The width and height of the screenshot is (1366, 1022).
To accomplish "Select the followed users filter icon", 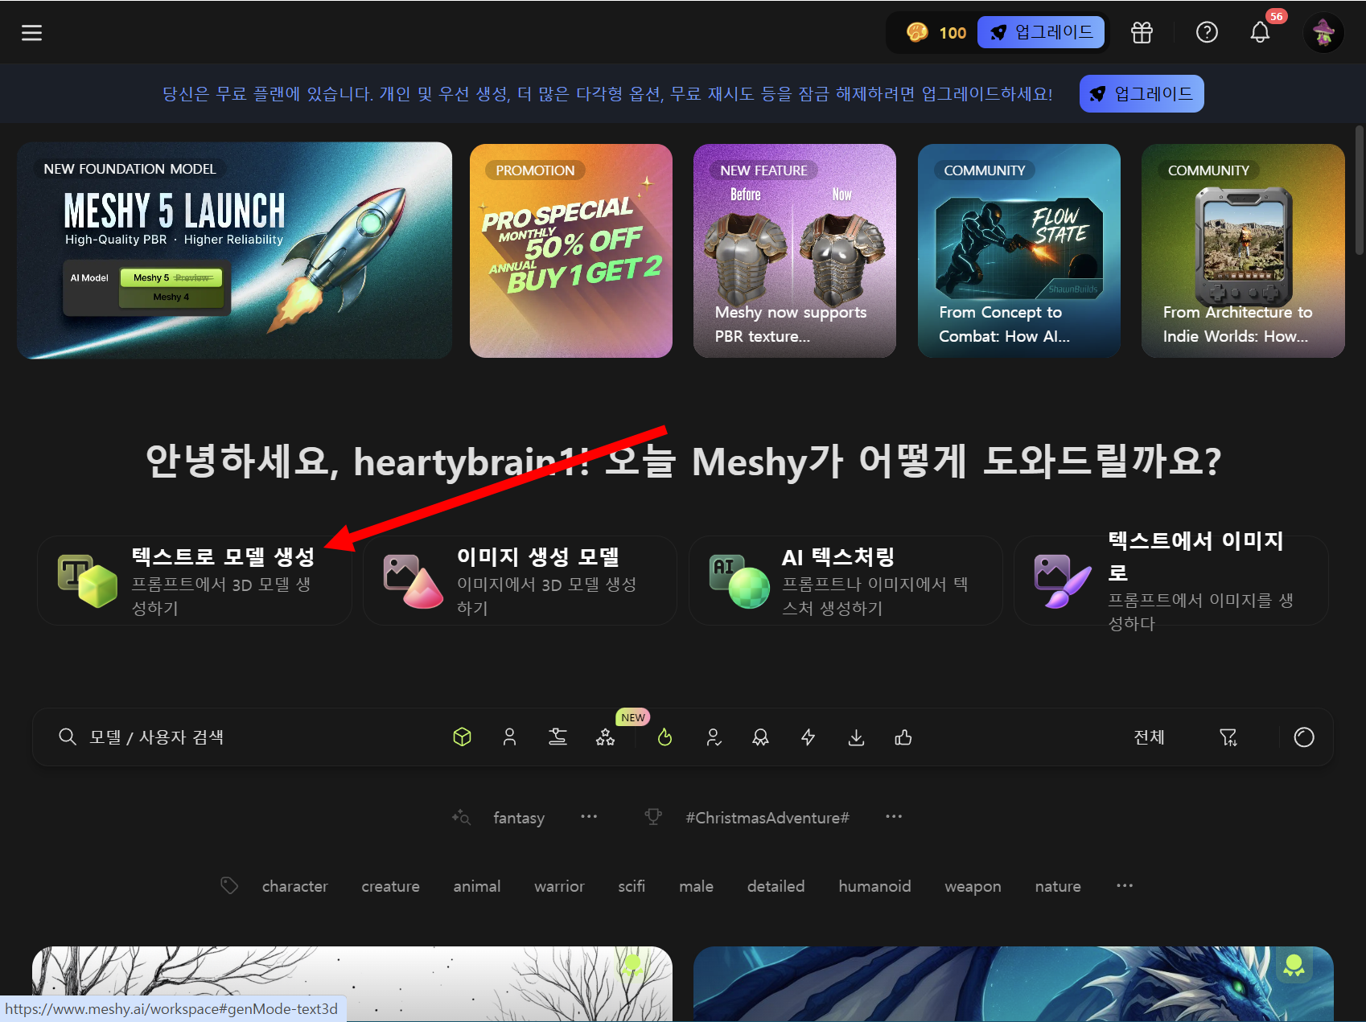I will click(x=714, y=737).
